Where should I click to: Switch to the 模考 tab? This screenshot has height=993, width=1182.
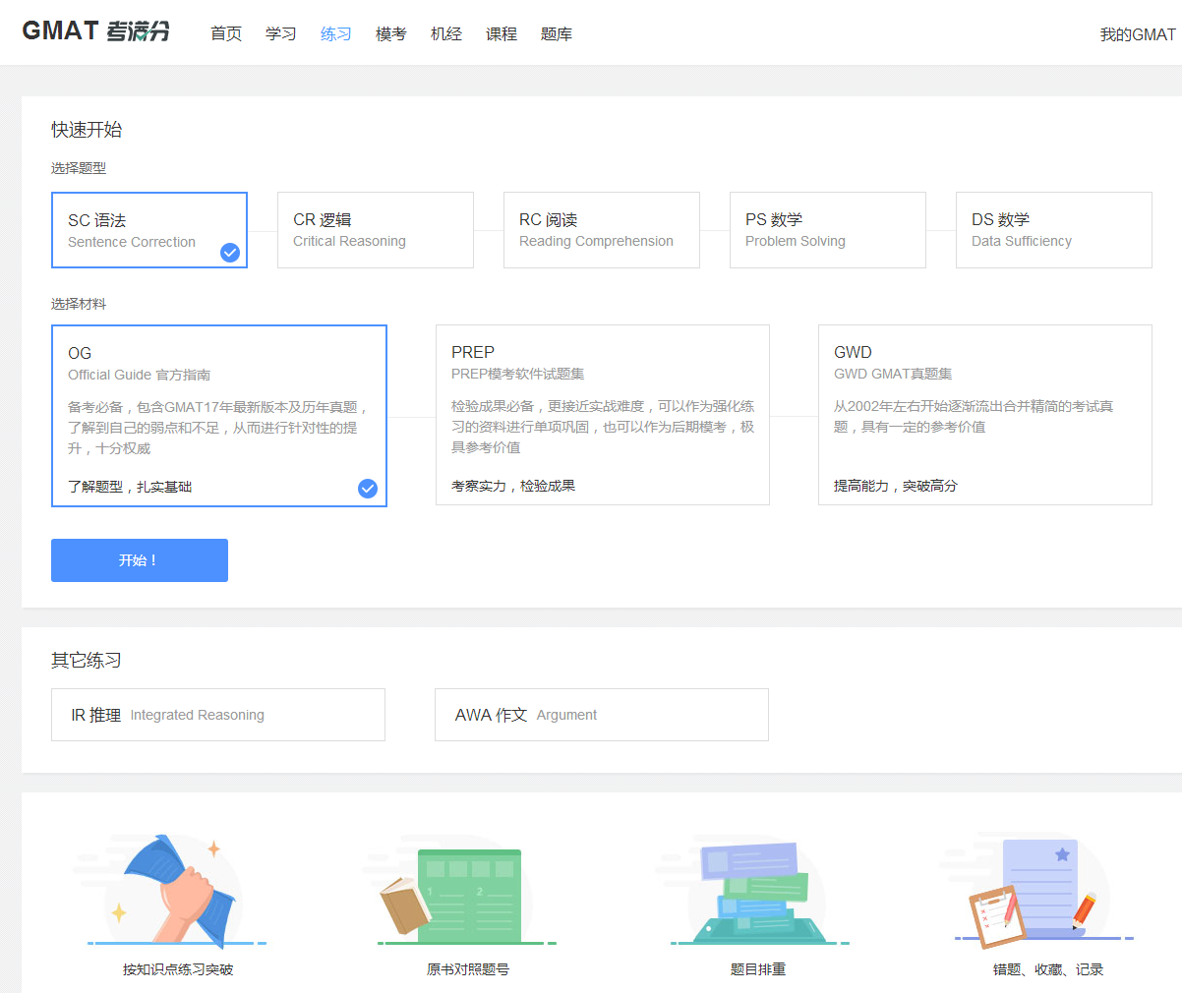coord(390,32)
